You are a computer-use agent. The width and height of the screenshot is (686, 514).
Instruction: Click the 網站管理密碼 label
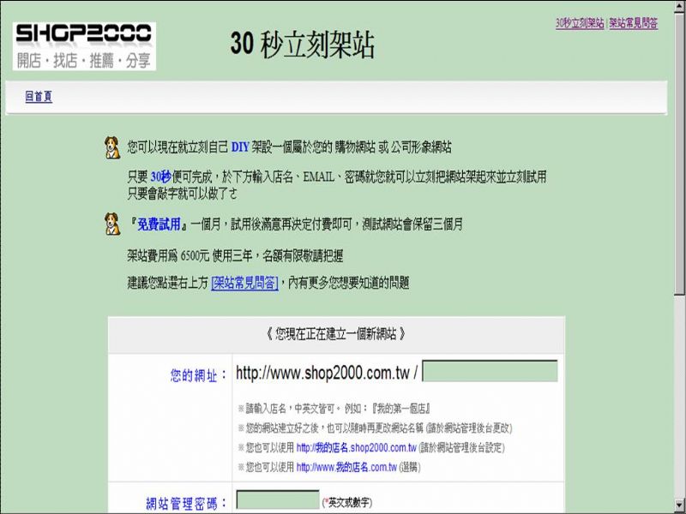point(186,504)
